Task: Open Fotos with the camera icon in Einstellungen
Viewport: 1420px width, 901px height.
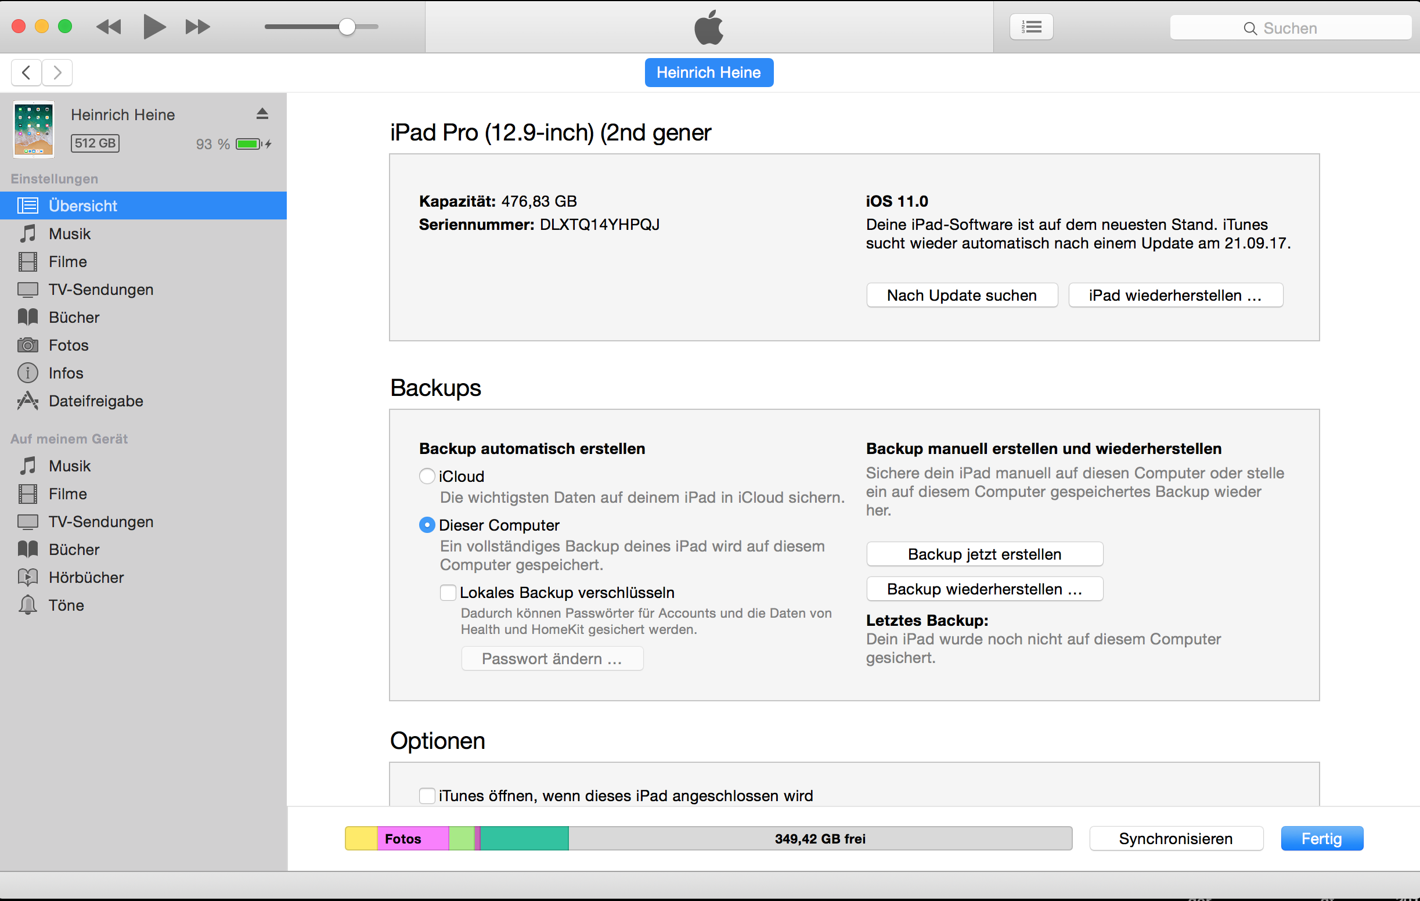Action: [x=69, y=345]
